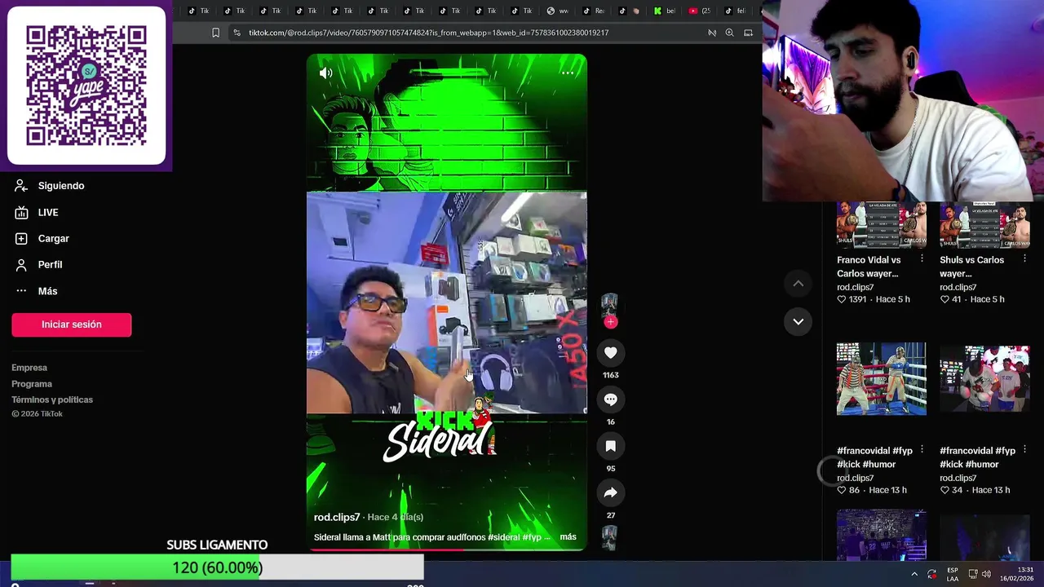Open more options on #fyp #kick #humor card with 34 likes
This screenshot has width=1044, height=587.
pyautogui.click(x=1024, y=449)
